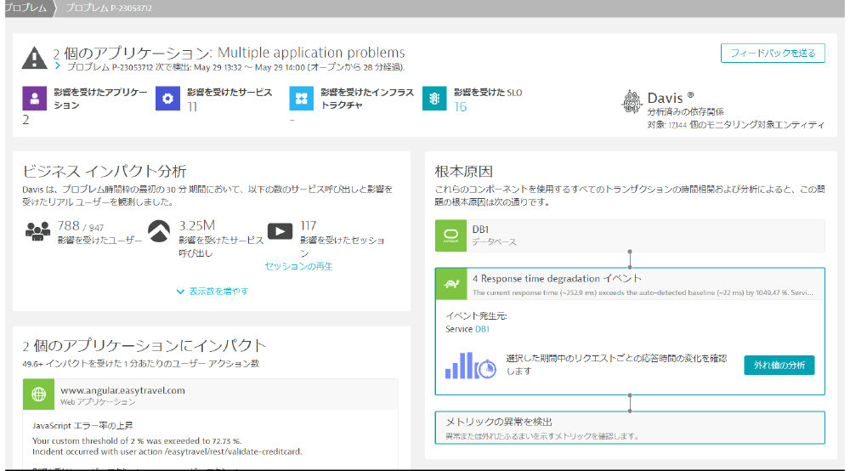Open セッションの再生 link
The image size is (850, 471).
[298, 266]
